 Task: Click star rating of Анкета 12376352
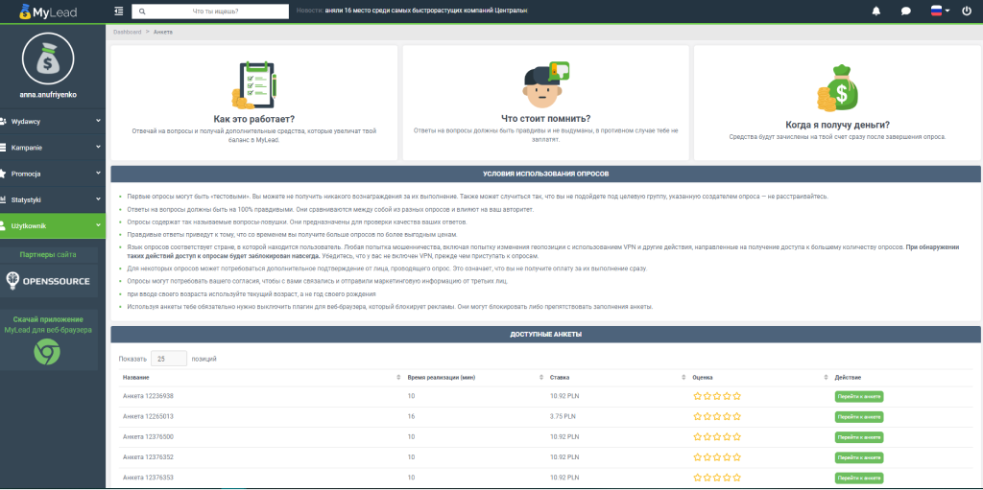pos(716,456)
